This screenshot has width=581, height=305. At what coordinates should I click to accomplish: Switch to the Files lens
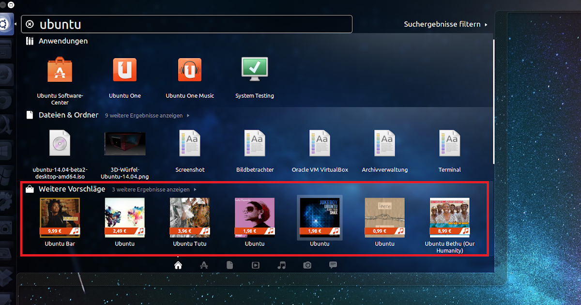[230, 265]
